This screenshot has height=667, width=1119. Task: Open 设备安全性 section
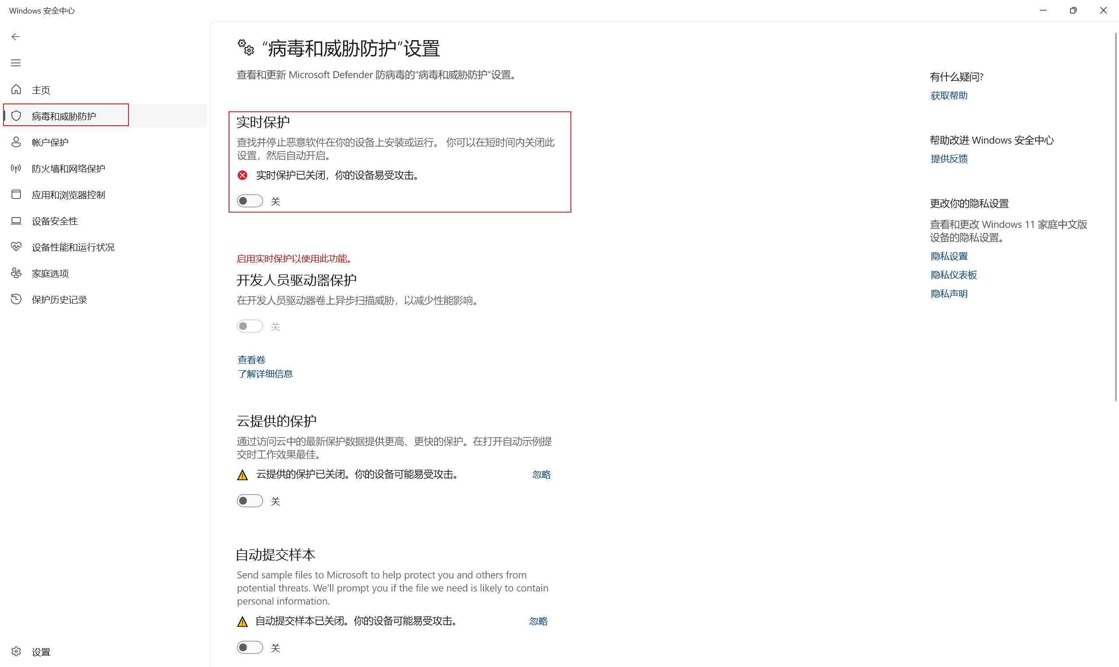click(105, 221)
